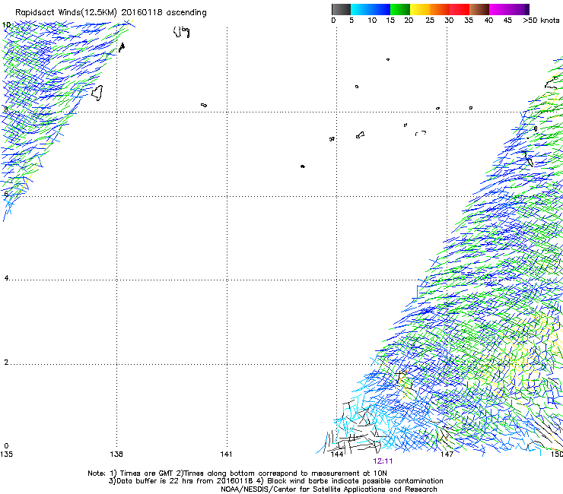This screenshot has height=494, width=563.
Task: Click the gray 0-5 knots legend swatch
Action: 341,9
